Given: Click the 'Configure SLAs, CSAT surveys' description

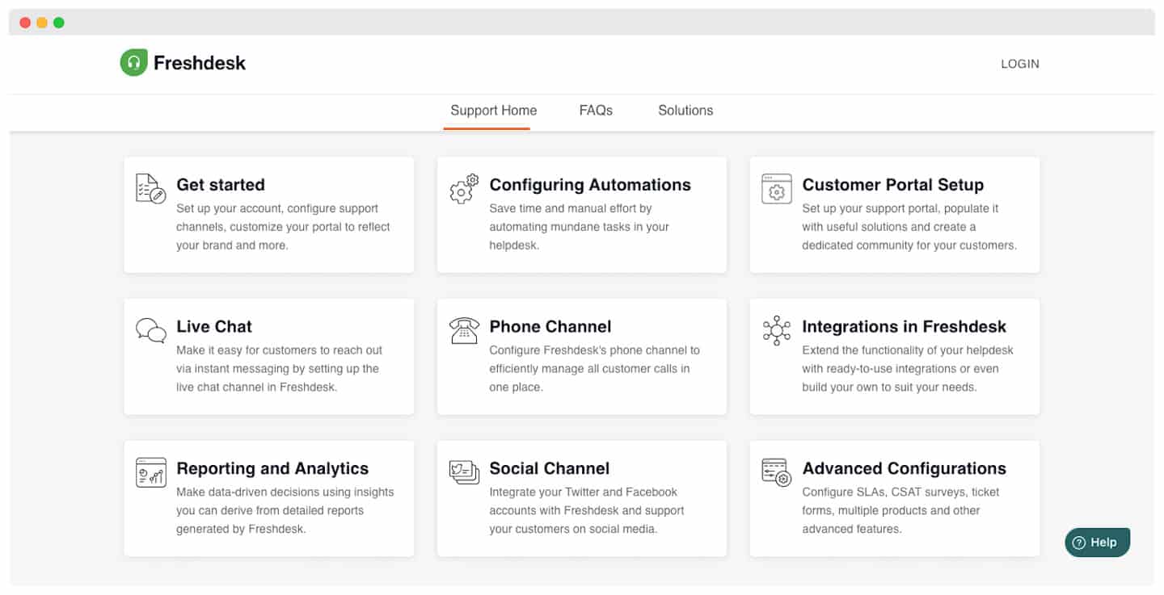Looking at the screenshot, I should click(900, 511).
